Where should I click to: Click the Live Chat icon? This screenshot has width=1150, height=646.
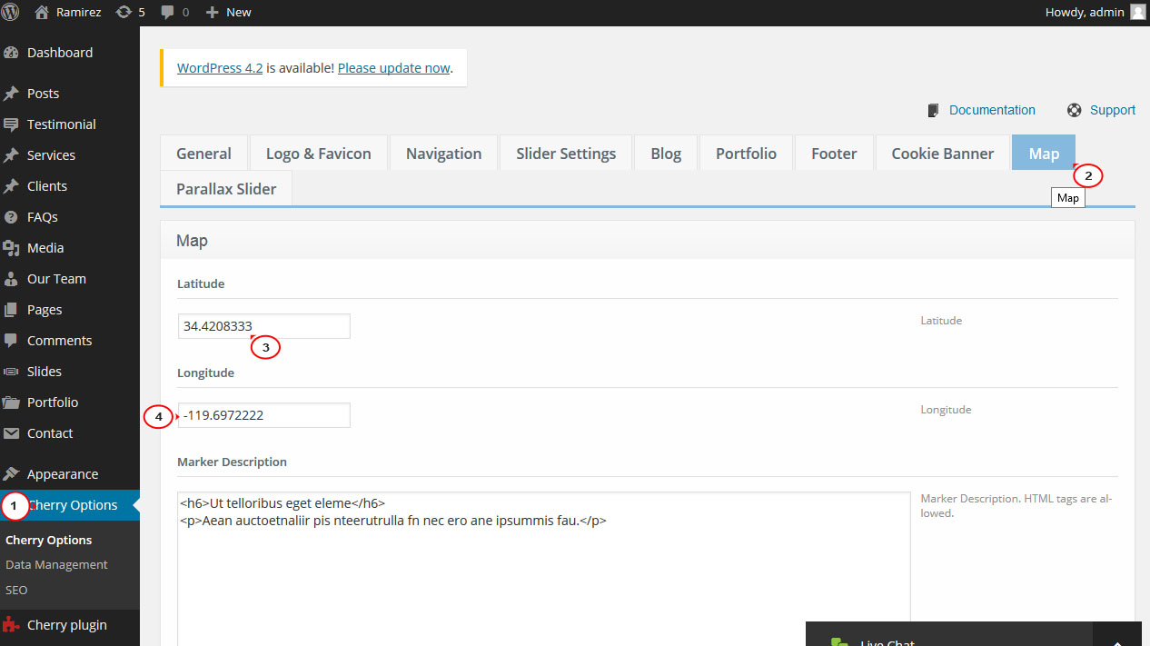[x=839, y=642]
